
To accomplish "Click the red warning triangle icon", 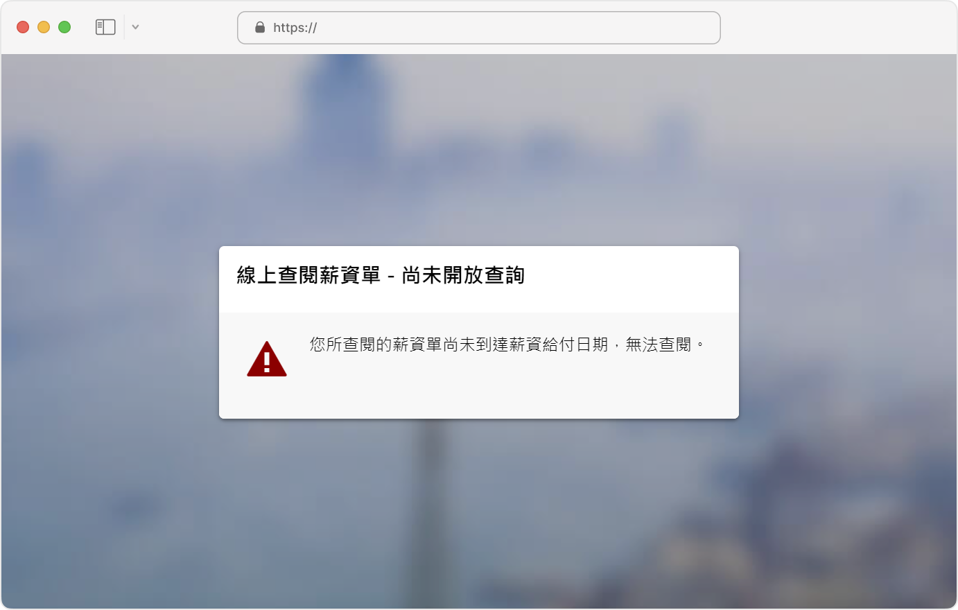I will (x=267, y=359).
